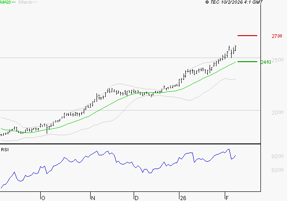Click the MA20 legend label
The image size is (287, 201).
pyautogui.click(x=5, y=2)
